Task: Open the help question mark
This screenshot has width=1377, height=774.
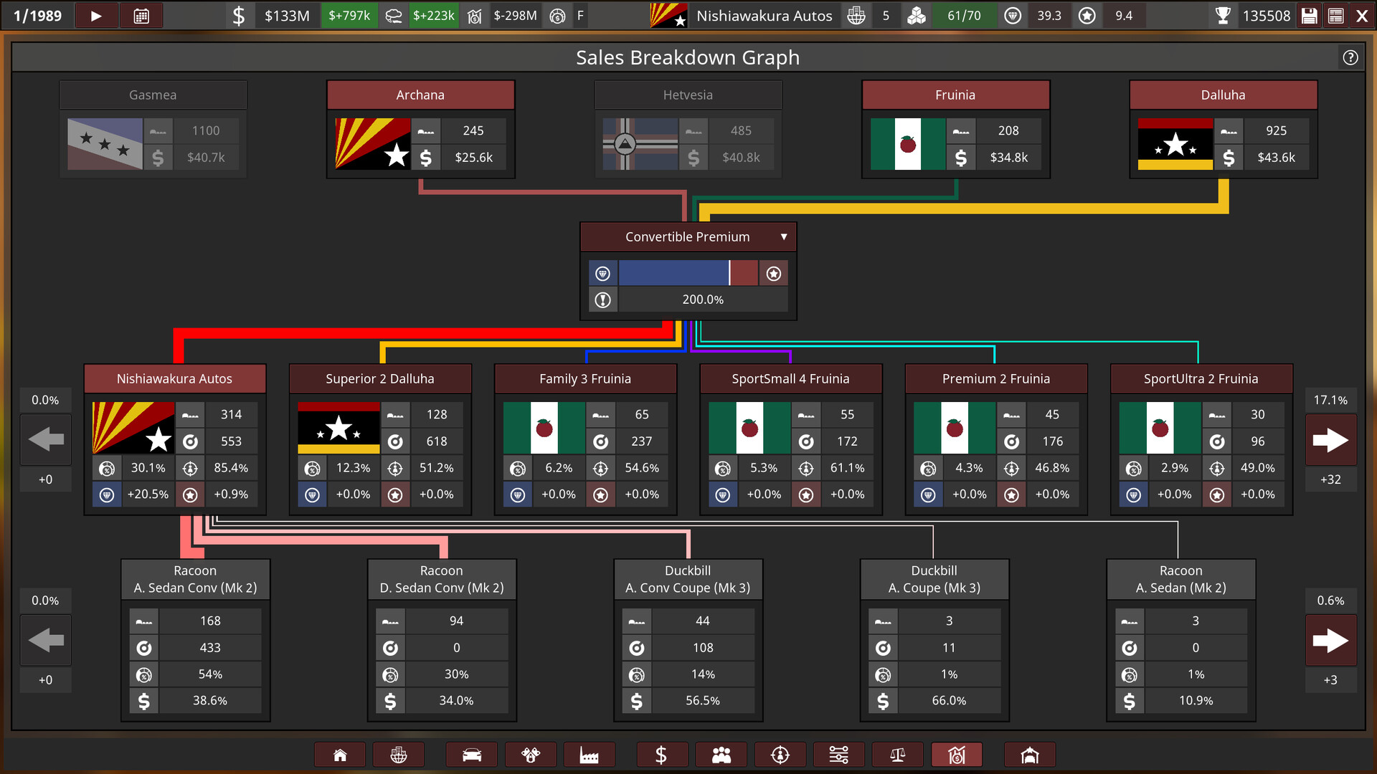Action: point(1350,57)
